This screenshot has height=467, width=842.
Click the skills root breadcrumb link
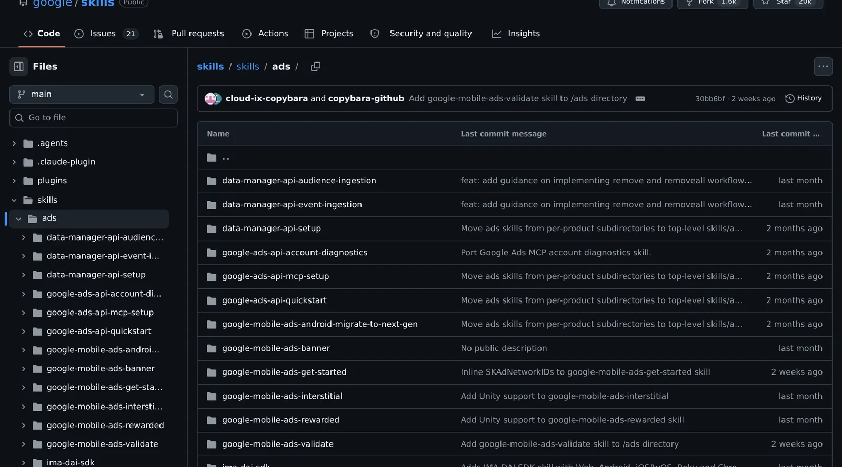coord(210,67)
